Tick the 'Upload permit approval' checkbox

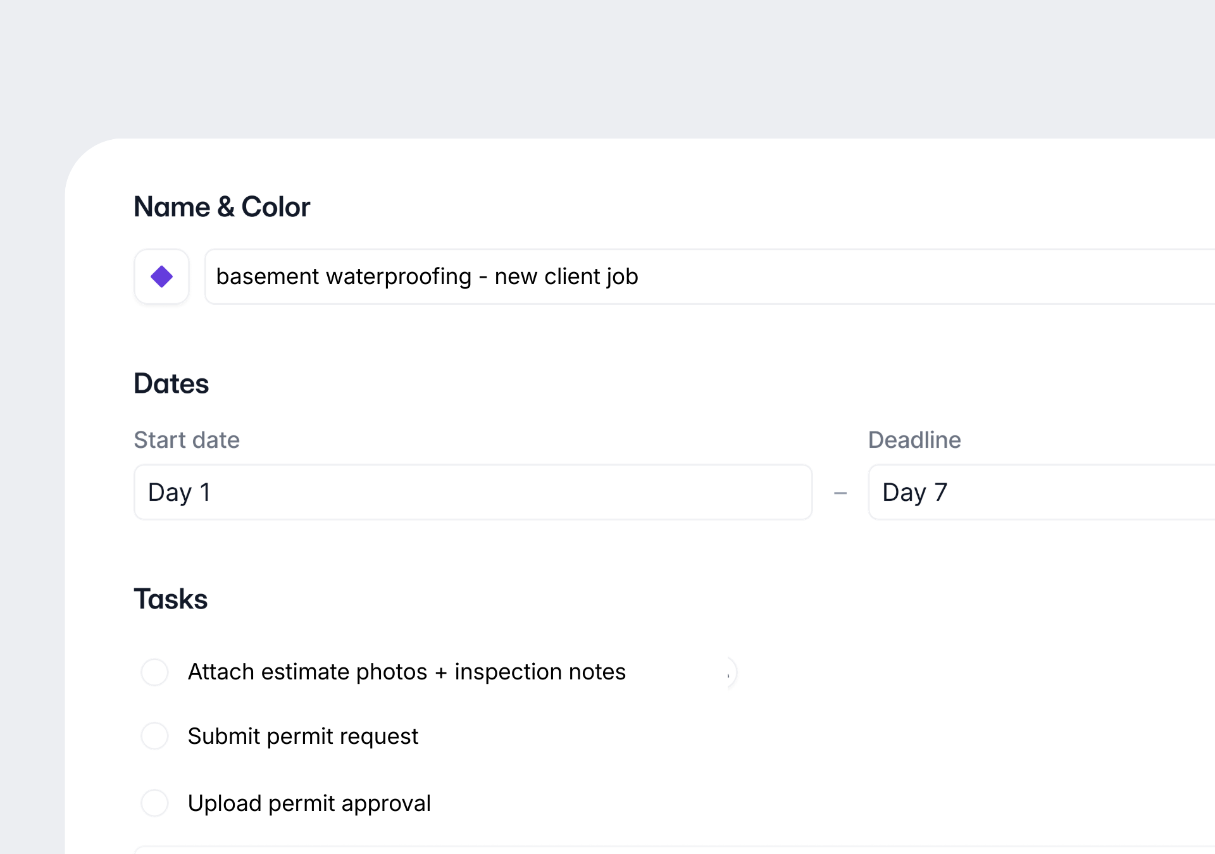pos(154,803)
